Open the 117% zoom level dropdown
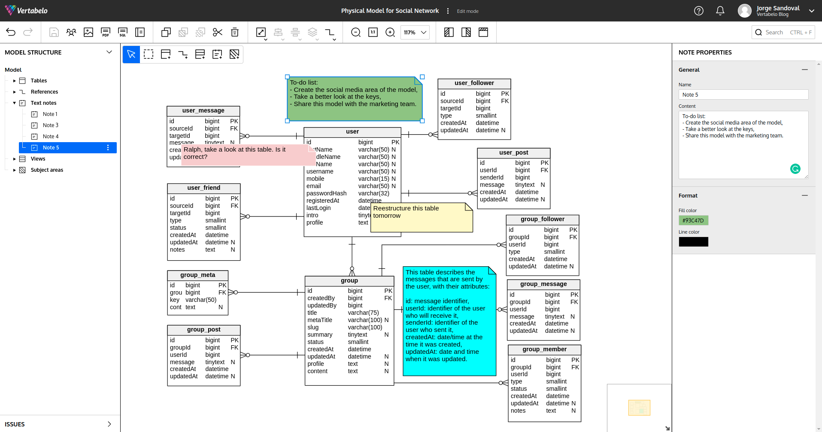The height and width of the screenshot is (432, 822). click(415, 32)
